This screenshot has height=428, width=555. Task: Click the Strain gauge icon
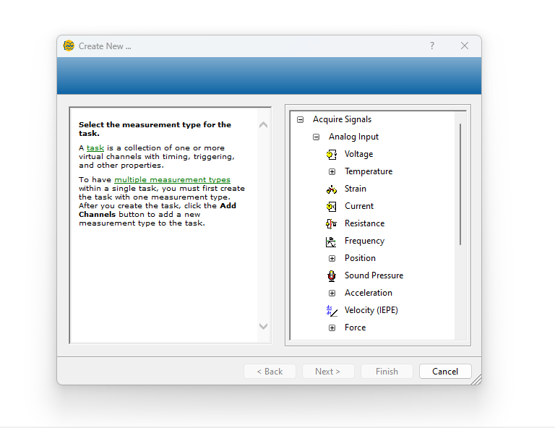[331, 189]
